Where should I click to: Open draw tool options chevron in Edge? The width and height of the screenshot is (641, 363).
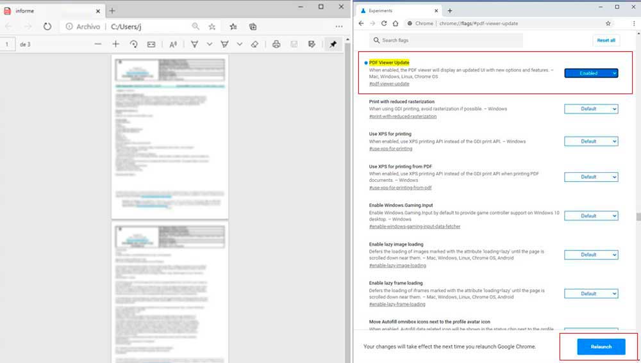point(210,44)
